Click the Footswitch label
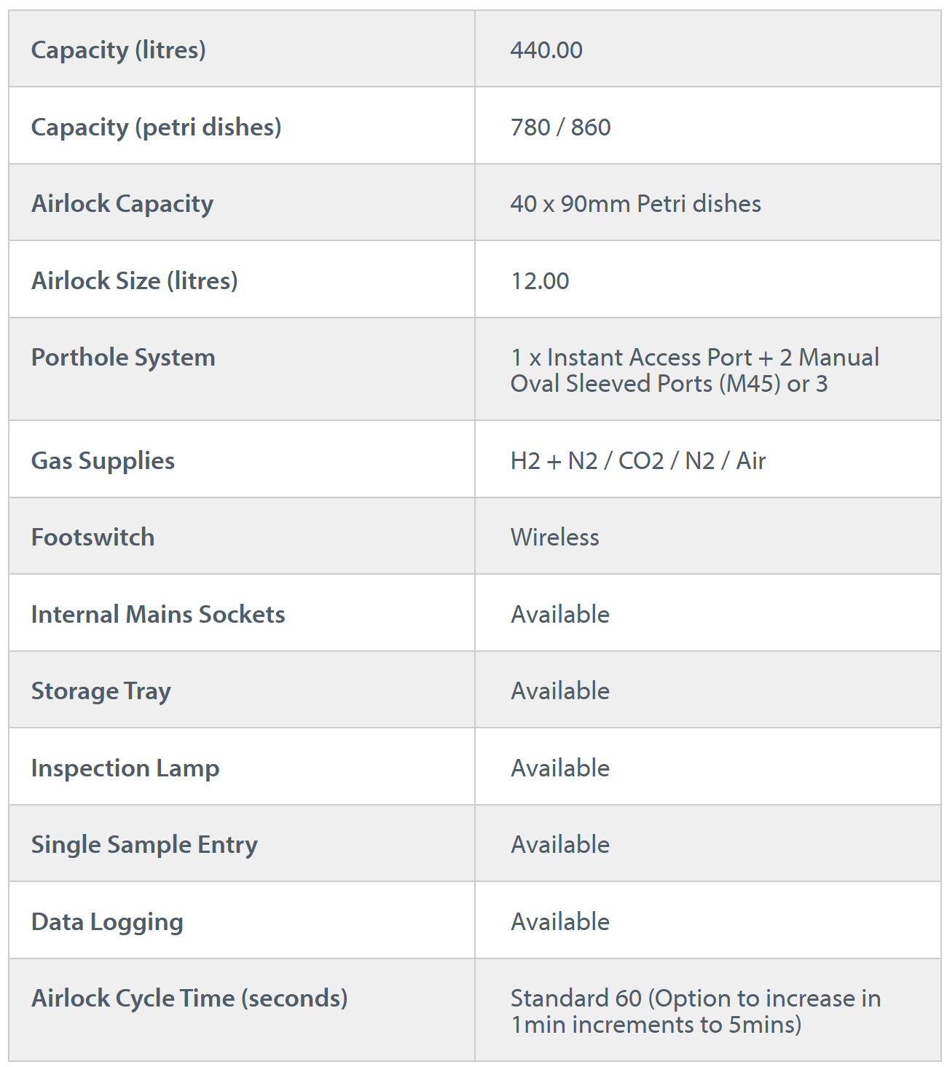This screenshot has width=947, height=1067. pyautogui.click(x=93, y=538)
